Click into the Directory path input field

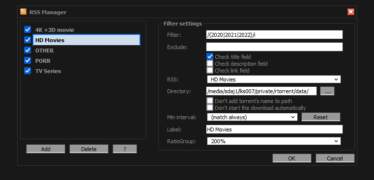261,91
